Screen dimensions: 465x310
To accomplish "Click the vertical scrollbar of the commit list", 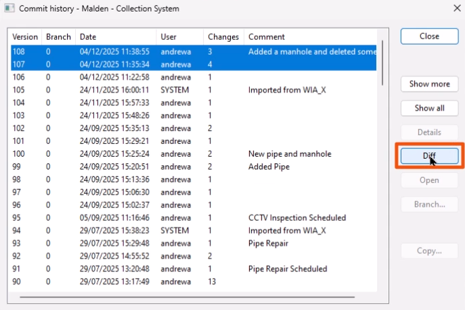I will pyautogui.click(x=382, y=63).
